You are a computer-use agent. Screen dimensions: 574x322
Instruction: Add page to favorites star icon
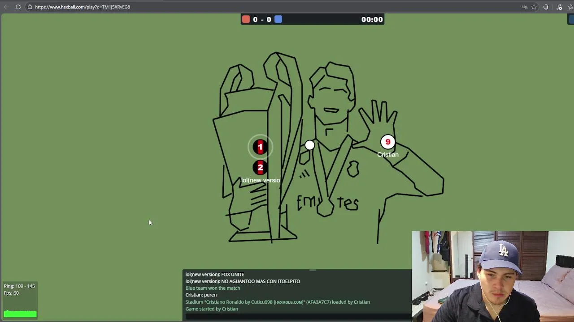(534, 7)
